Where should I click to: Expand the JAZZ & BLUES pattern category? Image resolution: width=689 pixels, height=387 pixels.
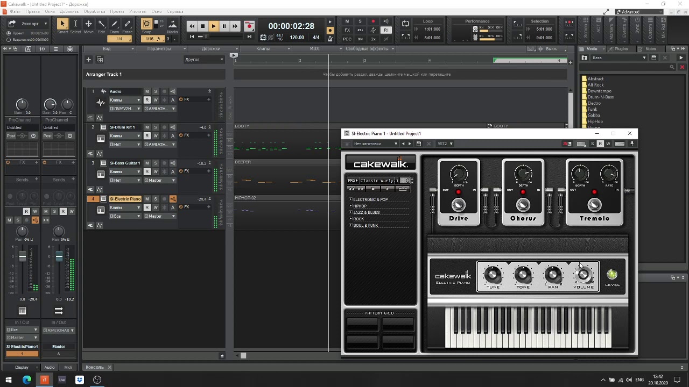[x=351, y=212]
